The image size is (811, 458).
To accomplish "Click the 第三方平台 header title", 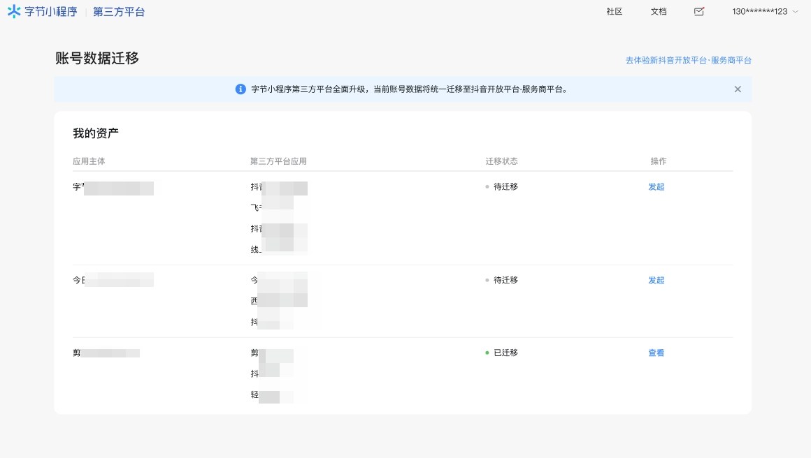I will click(119, 12).
